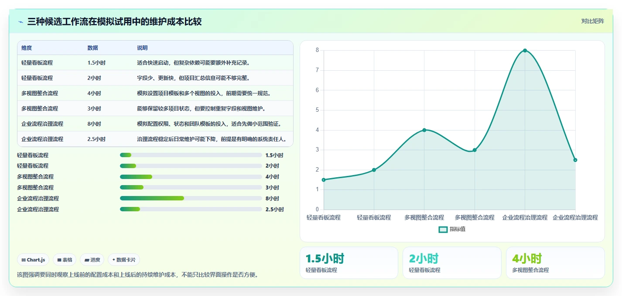Click the chart peak data point at 8
622x296 pixels.
tap(525, 50)
